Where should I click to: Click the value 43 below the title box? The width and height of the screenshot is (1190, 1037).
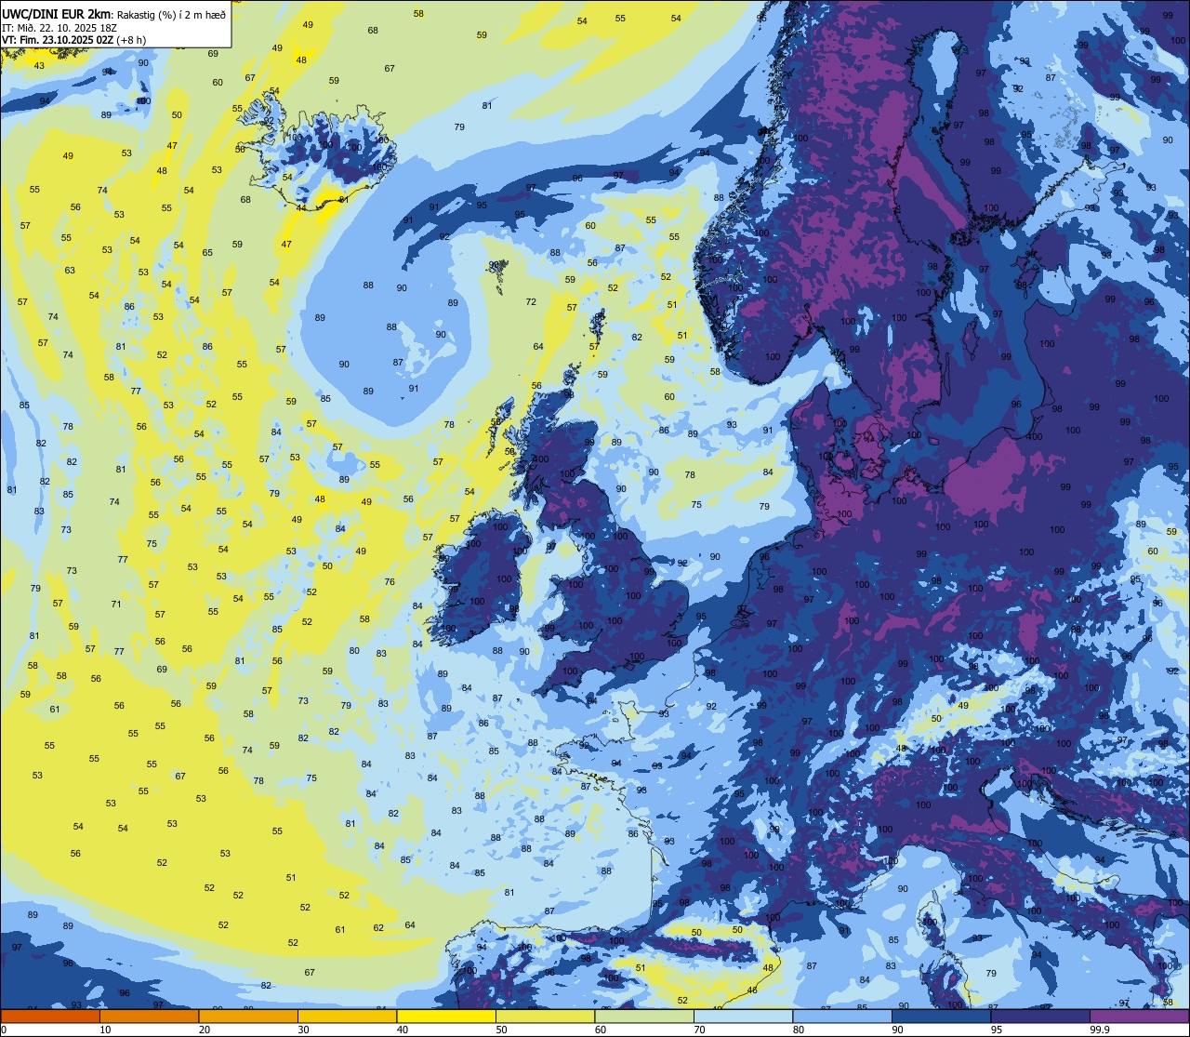(x=39, y=65)
